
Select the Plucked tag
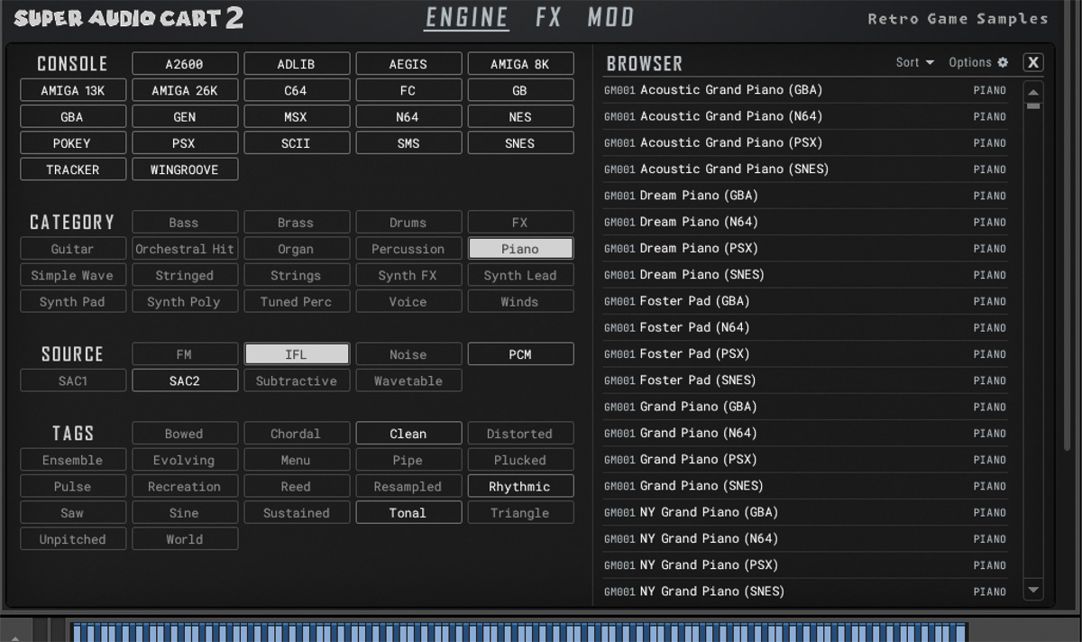(519, 459)
